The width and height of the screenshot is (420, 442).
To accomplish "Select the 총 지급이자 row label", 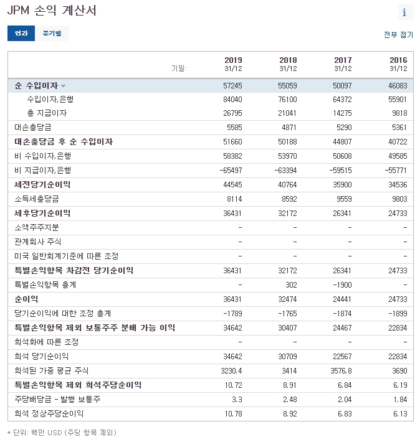I will pyautogui.click(x=47, y=113).
